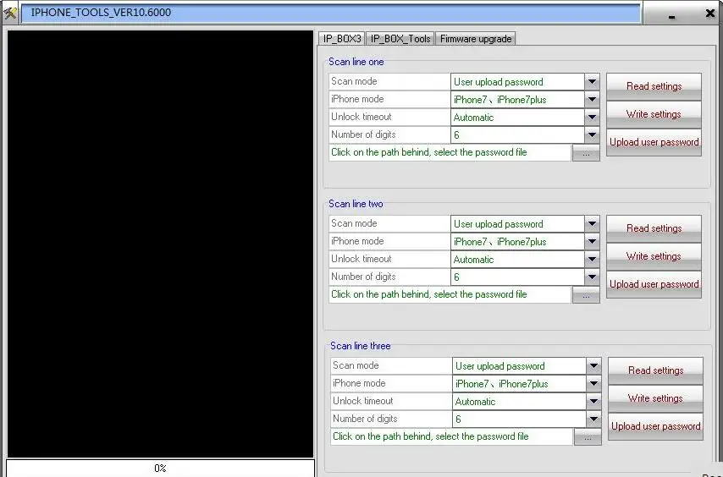Image resolution: width=723 pixels, height=477 pixels.
Task: Click the 'Scan line three' group title
Action: (x=360, y=346)
